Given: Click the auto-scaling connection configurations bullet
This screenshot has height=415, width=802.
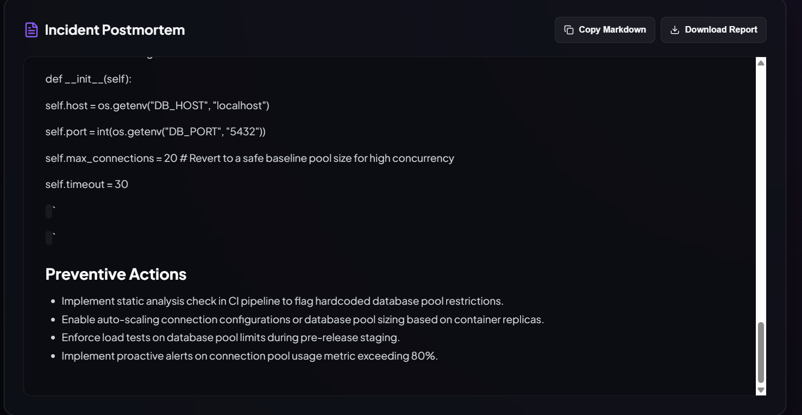Looking at the screenshot, I should 303,319.
